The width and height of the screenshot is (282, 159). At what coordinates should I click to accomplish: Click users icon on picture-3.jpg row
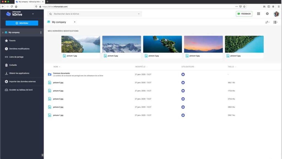click(x=183, y=99)
